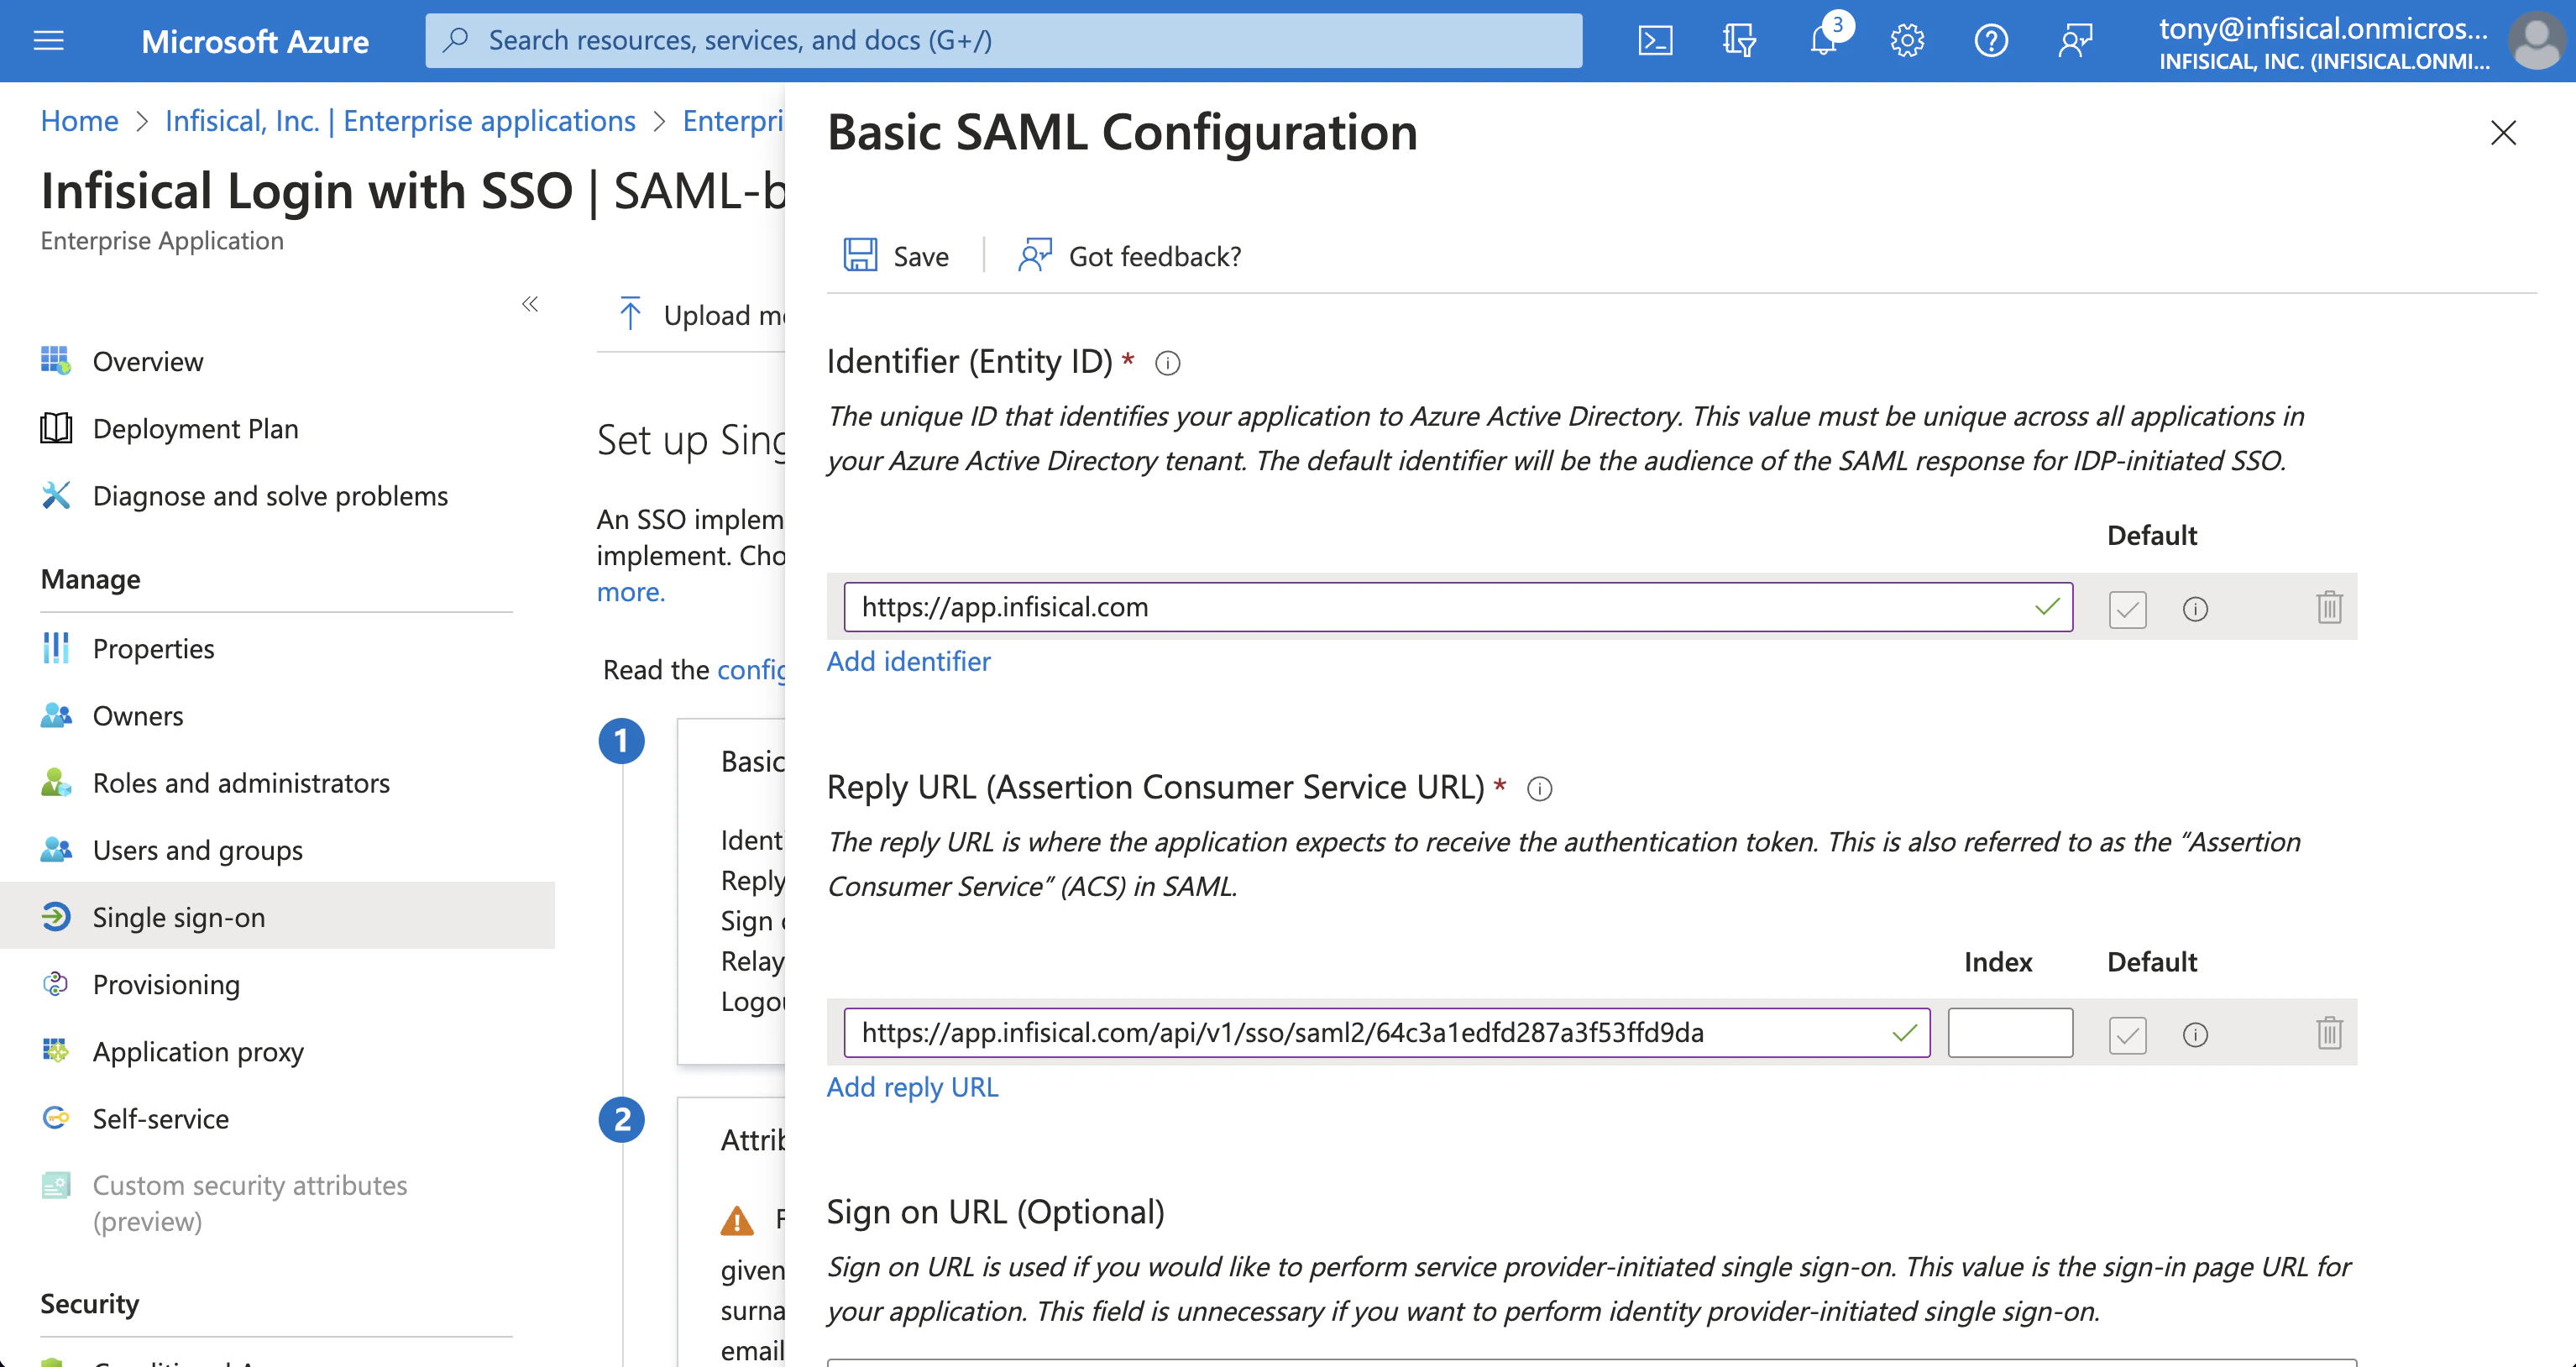2576x1367 pixels.
Task: Open the configuration guide link
Action: pos(751,669)
